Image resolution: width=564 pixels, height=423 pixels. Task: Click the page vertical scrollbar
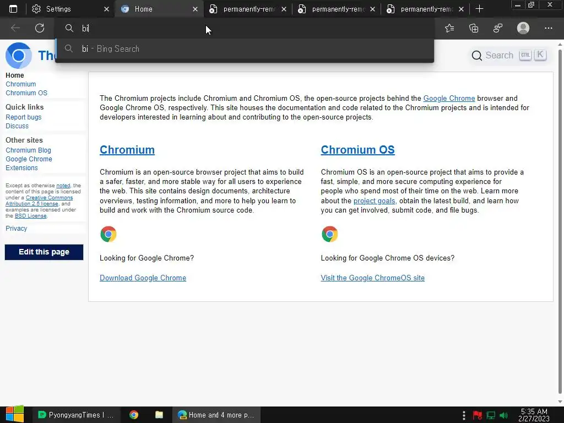point(560,221)
